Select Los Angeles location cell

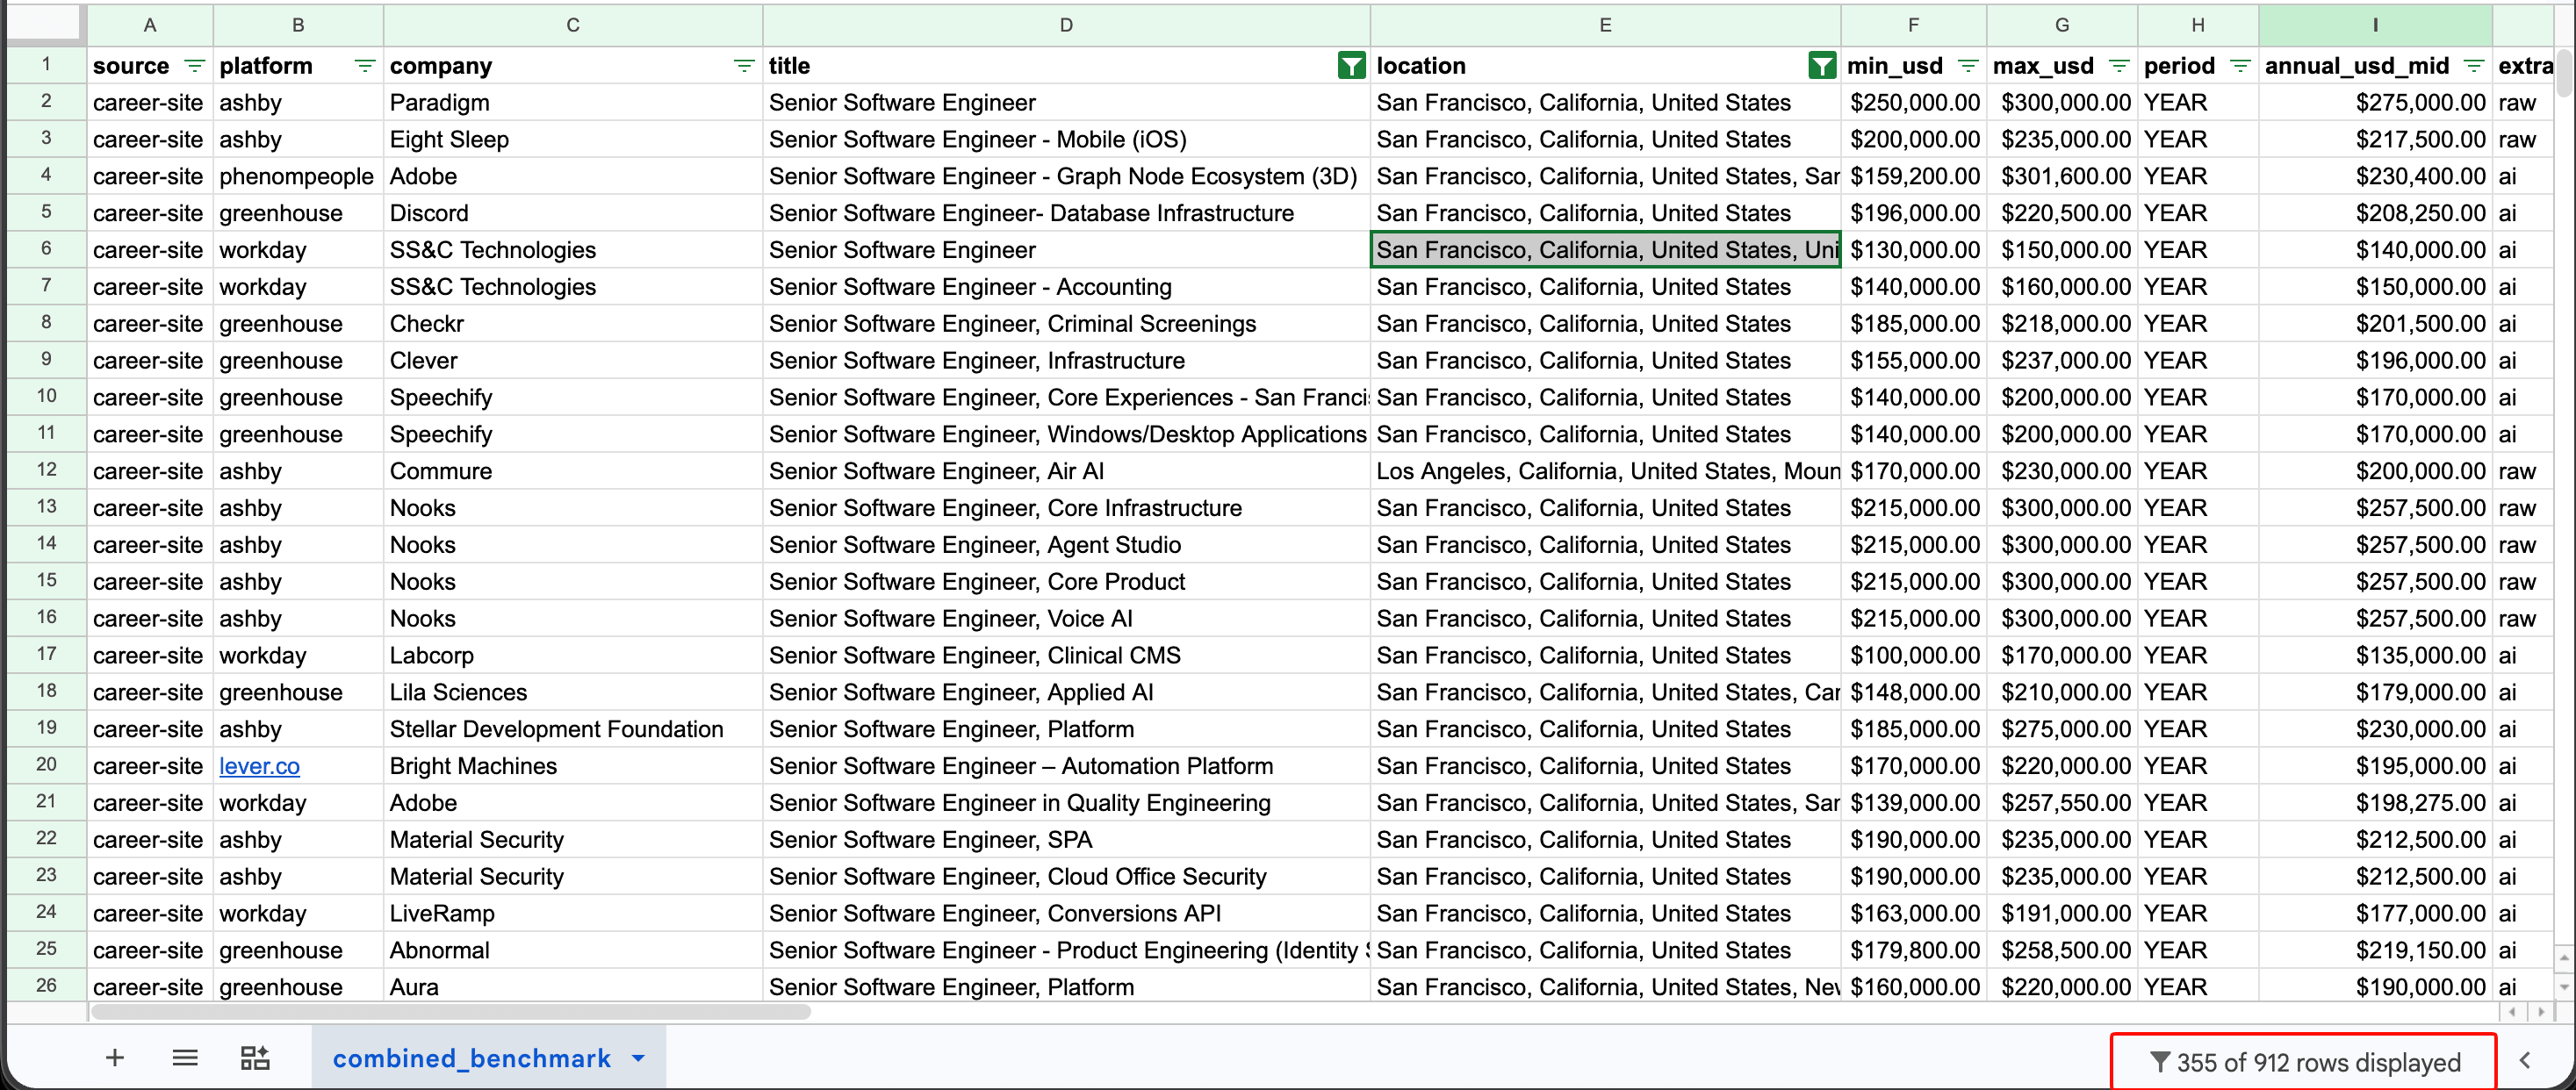point(1605,471)
